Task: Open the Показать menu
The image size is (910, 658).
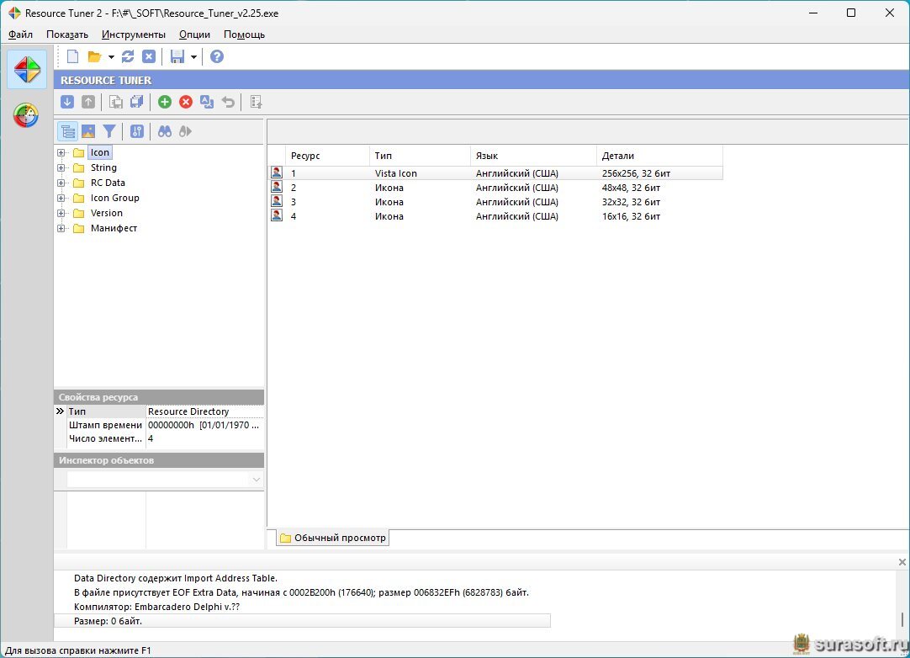Action: (67, 34)
